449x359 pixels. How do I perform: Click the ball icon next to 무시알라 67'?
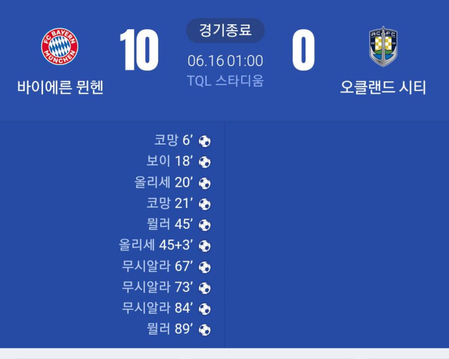[x=204, y=268]
